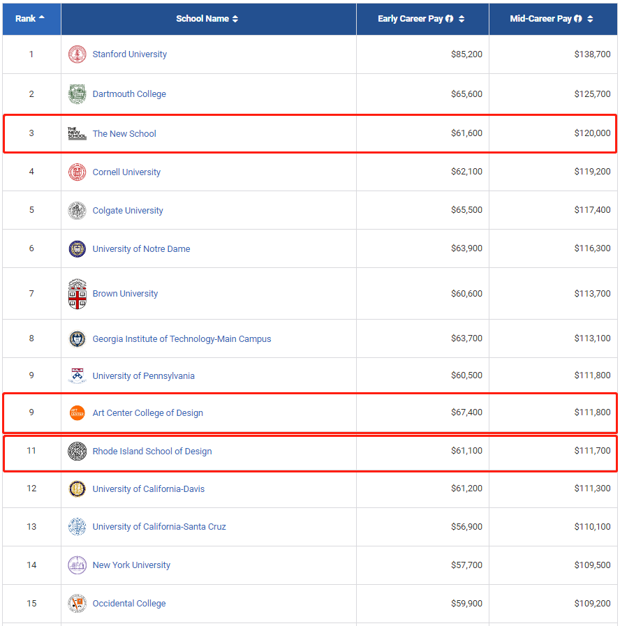Click the UC Davis seal logo
This screenshot has height=626, width=620.
[77, 489]
